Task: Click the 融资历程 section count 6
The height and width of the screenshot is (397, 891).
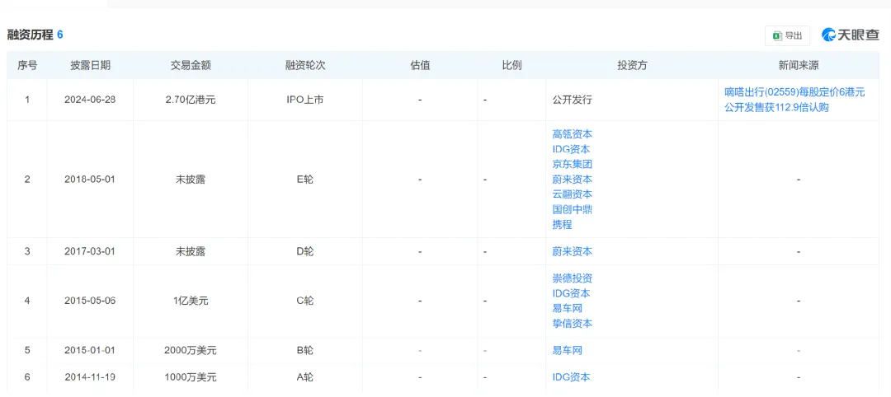Action: pyautogui.click(x=60, y=35)
